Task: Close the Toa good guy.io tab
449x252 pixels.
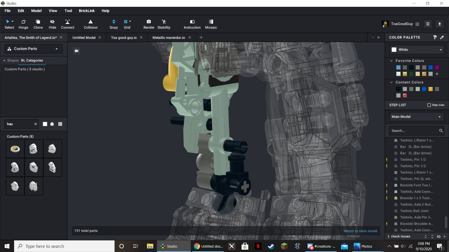Action: (x=141, y=38)
